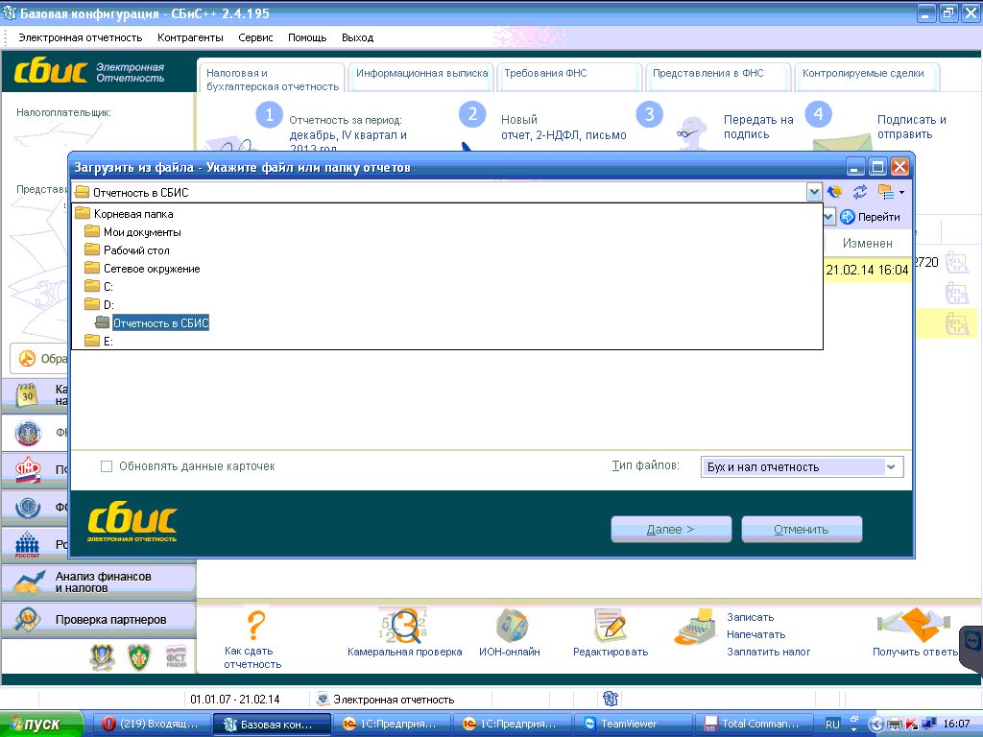Click step 4 circle for Подписать и отправить

pos(818,114)
